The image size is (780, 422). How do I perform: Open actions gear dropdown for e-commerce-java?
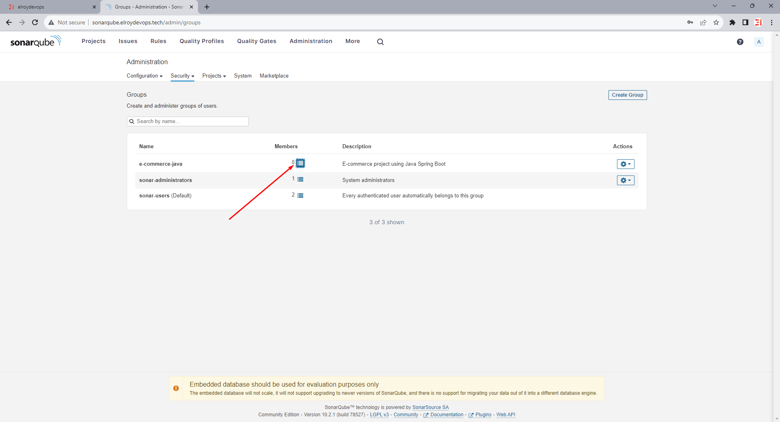click(626, 164)
